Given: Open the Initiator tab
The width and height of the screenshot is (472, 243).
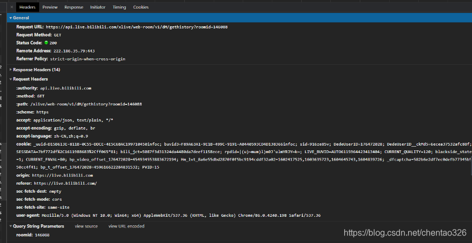Looking at the screenshot, I should [98, 7].
